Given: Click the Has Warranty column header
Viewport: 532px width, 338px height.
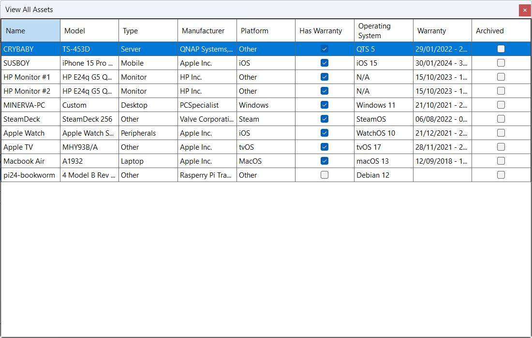Looking at the screenshot, I should 324,31.
